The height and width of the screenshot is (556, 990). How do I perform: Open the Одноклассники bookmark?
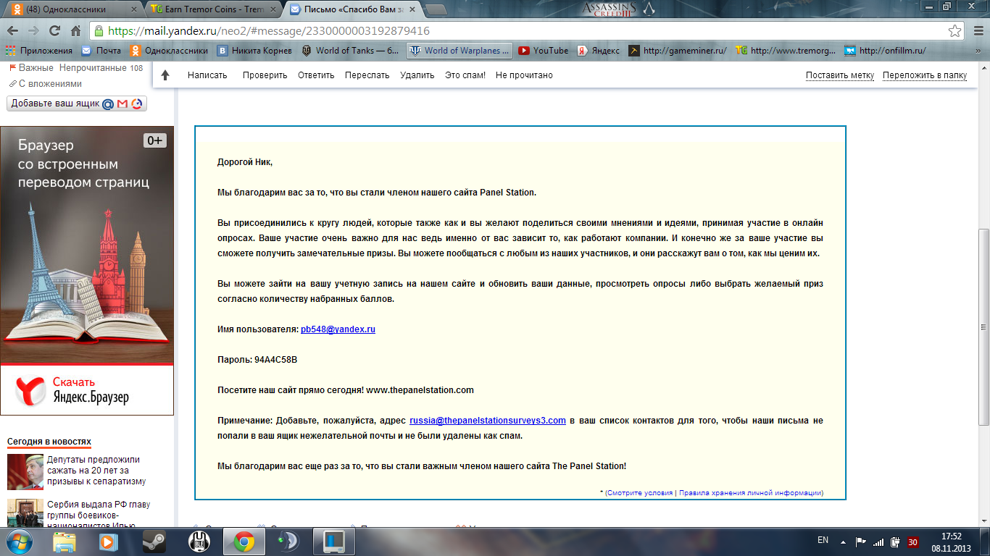click(169, 51)
